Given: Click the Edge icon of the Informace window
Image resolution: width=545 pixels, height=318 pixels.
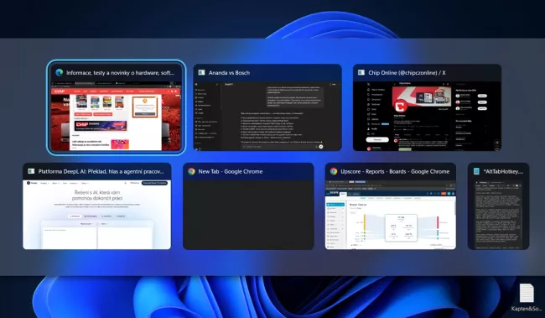Looking at the screenshot, I should pyautogui.click(x=59, y=72).
